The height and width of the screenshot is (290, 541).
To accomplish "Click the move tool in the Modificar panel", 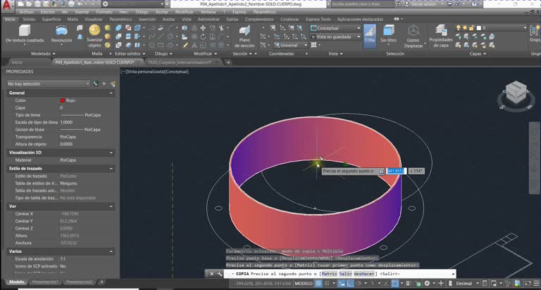I will [x=203, y=28].
